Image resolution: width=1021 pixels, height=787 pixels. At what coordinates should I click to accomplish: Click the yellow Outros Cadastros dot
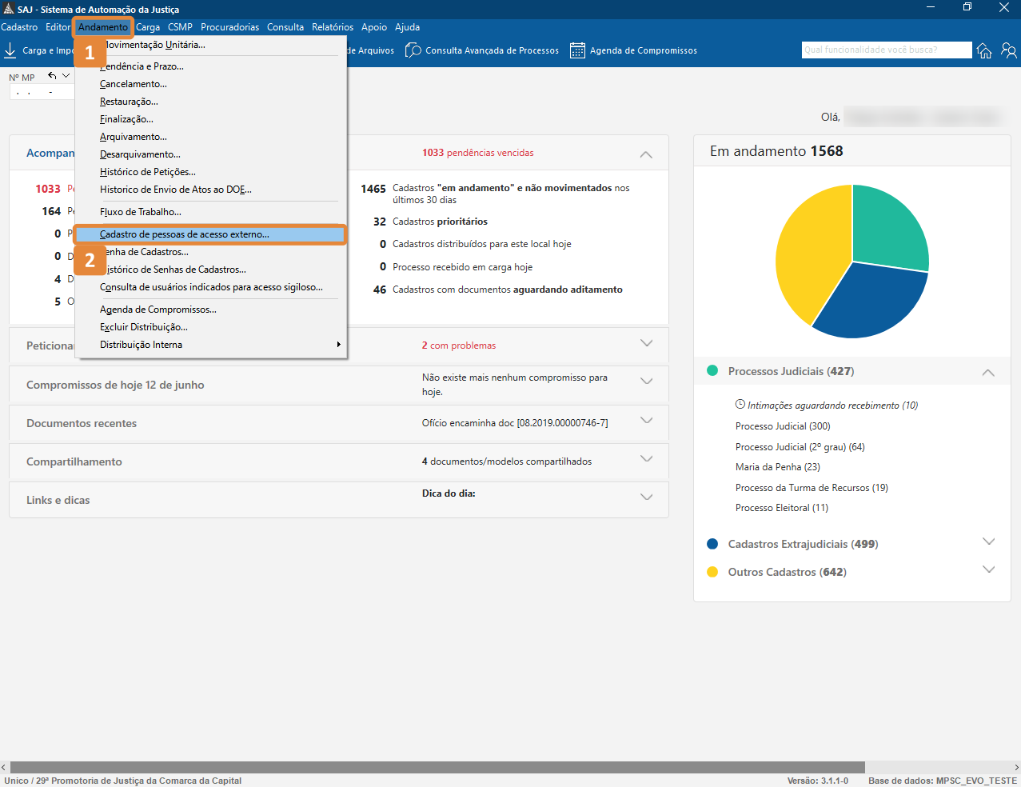click(x=712, y=572)
